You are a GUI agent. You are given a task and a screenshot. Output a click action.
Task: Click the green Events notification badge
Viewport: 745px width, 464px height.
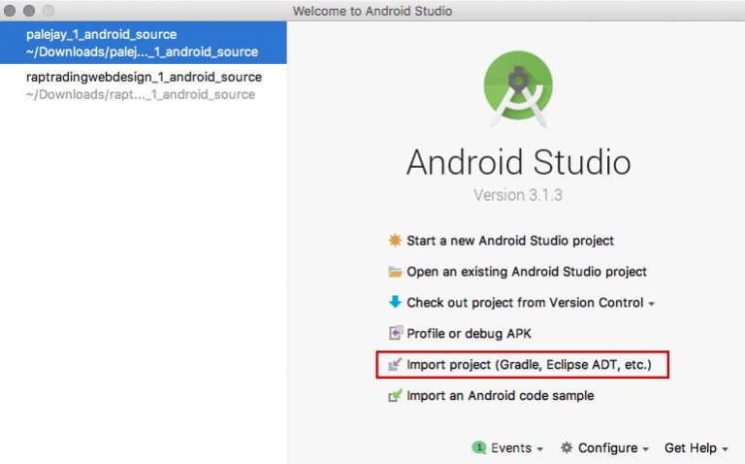[478, 448]
